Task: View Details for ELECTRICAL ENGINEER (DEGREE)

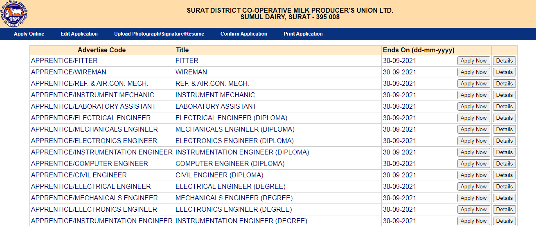Action: (x=504, y=187)
